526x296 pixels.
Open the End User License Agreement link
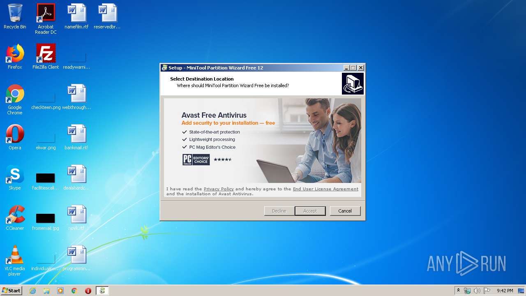(325, 189)
